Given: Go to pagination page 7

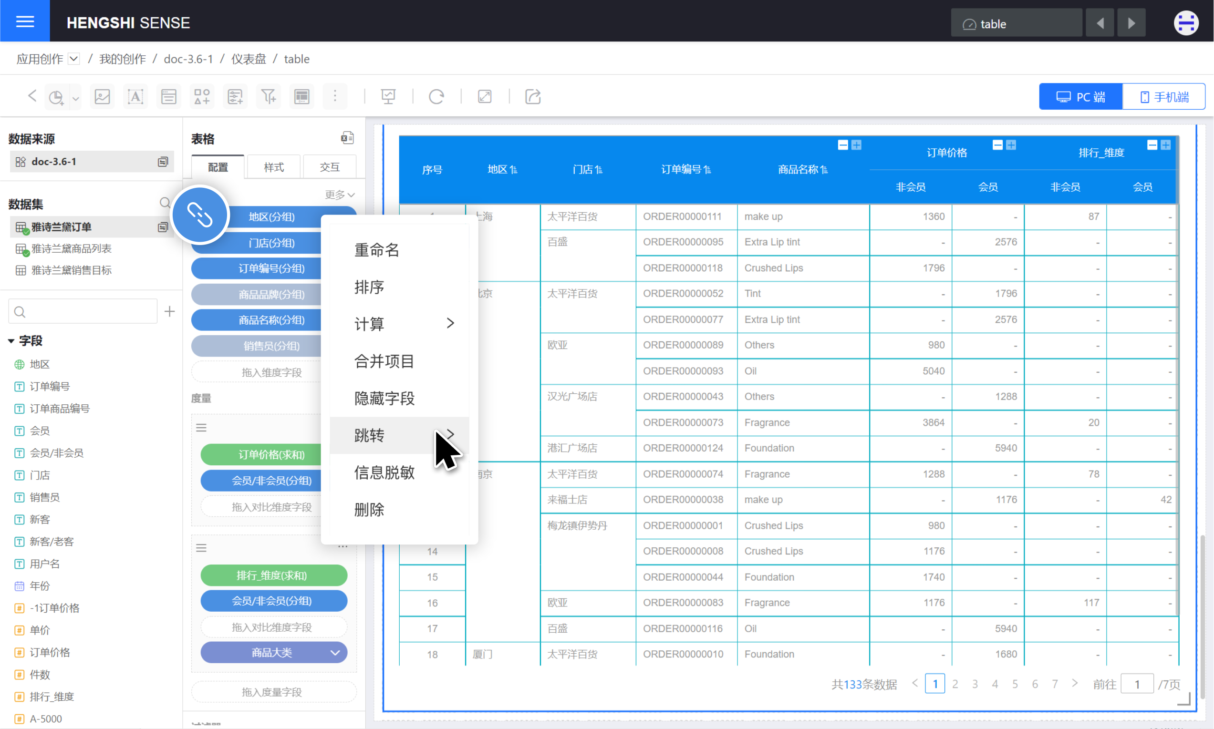Looking at the screenshot, I should click(1055, 684).
